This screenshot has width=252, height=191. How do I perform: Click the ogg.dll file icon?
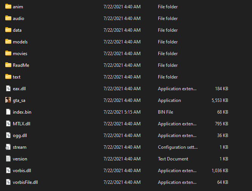(8, 135)
